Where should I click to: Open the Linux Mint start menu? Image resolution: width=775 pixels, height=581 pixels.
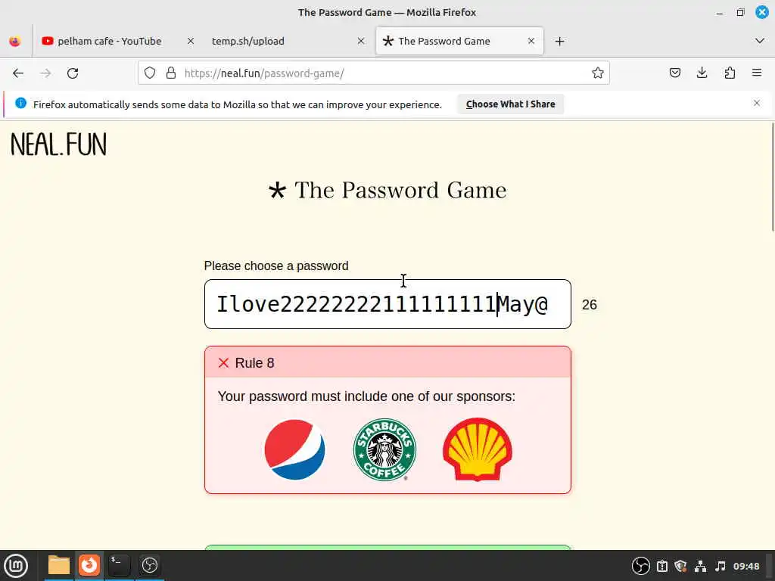point(16,566)
